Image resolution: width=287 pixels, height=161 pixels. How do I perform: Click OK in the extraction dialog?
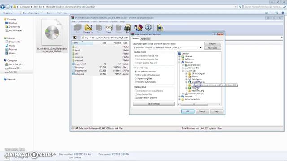(187, 111)
